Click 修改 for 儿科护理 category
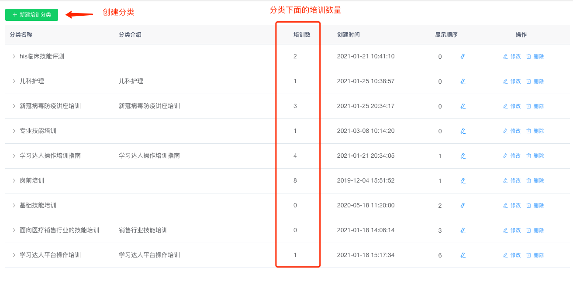 pyautogui.click(x=512, y=81)
